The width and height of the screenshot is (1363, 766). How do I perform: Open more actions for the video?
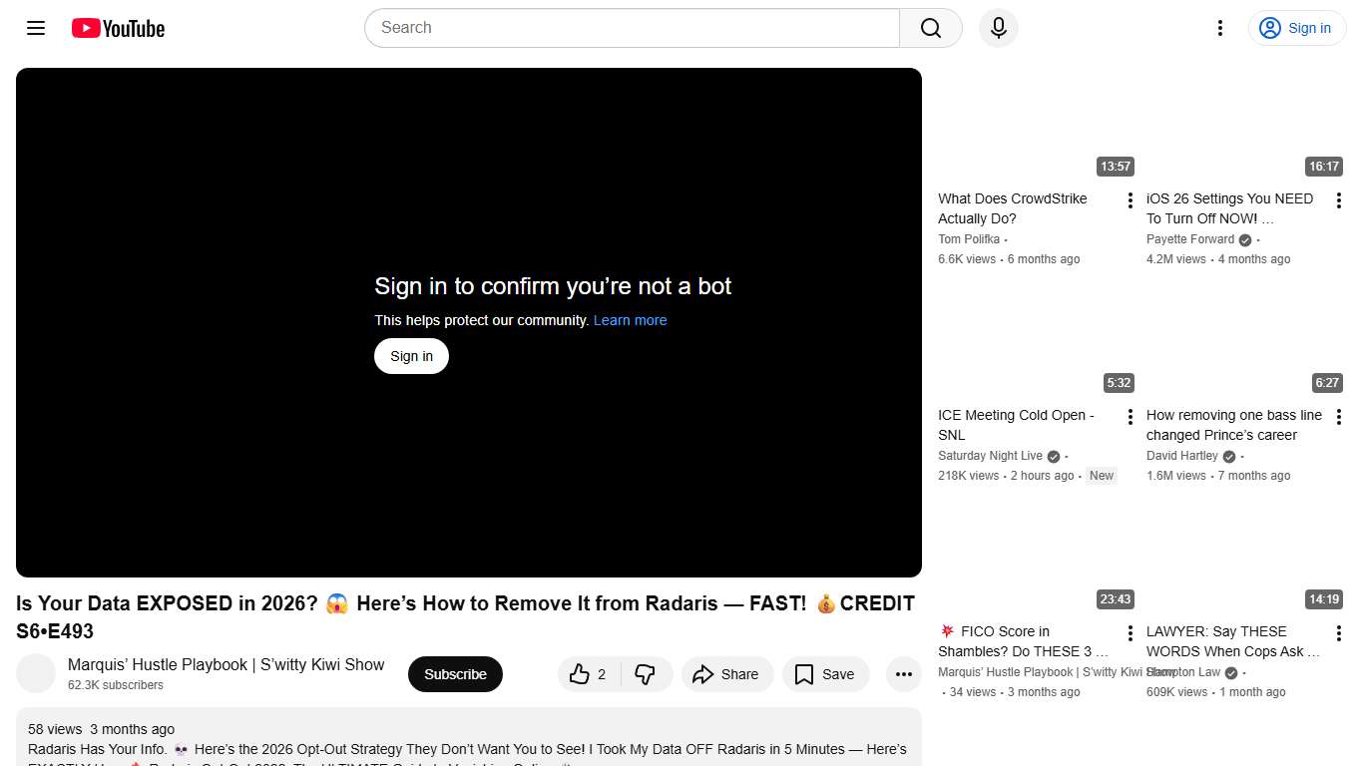tap(903, 674)
